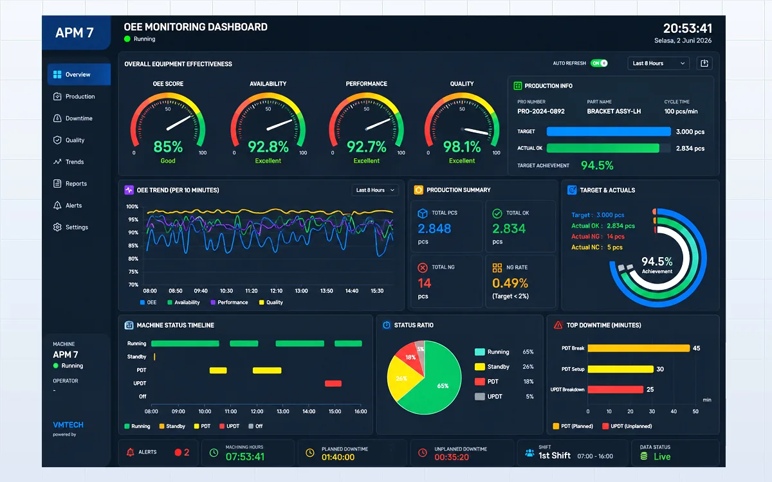This screenshot has height=482, width=772.
Task: Toggle PDT in the timeline legend
Action: (202, 426)
